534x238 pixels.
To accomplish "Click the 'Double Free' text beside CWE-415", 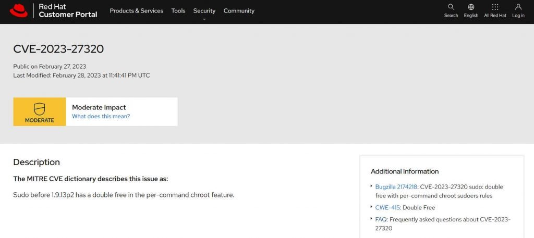I will [x=419, y=207].
